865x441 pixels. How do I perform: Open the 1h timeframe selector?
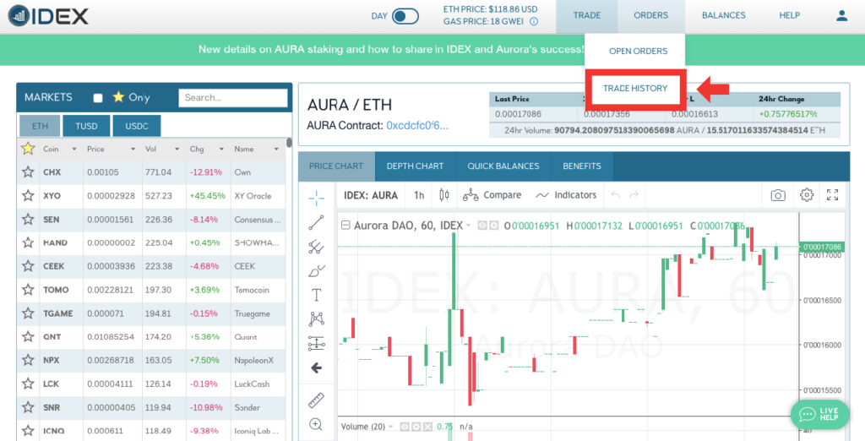[418, 195]
